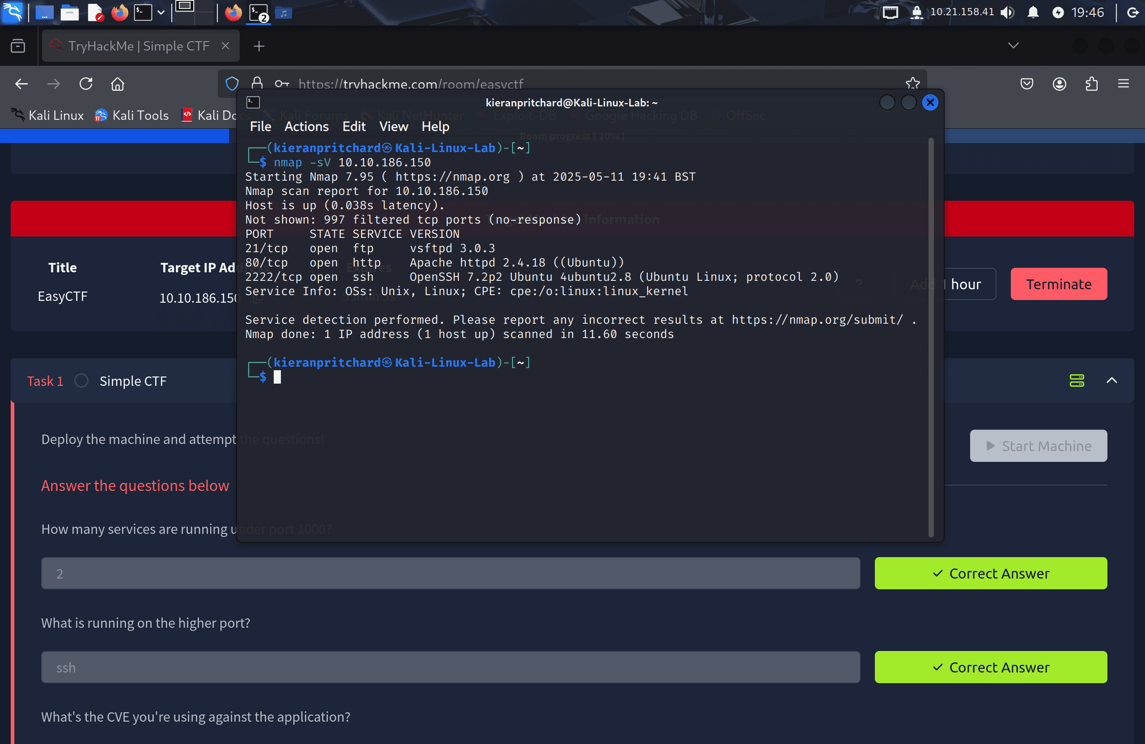Click the terminal vertical scrollbar
Screen dimensions: 1145x744
point(930,337)
